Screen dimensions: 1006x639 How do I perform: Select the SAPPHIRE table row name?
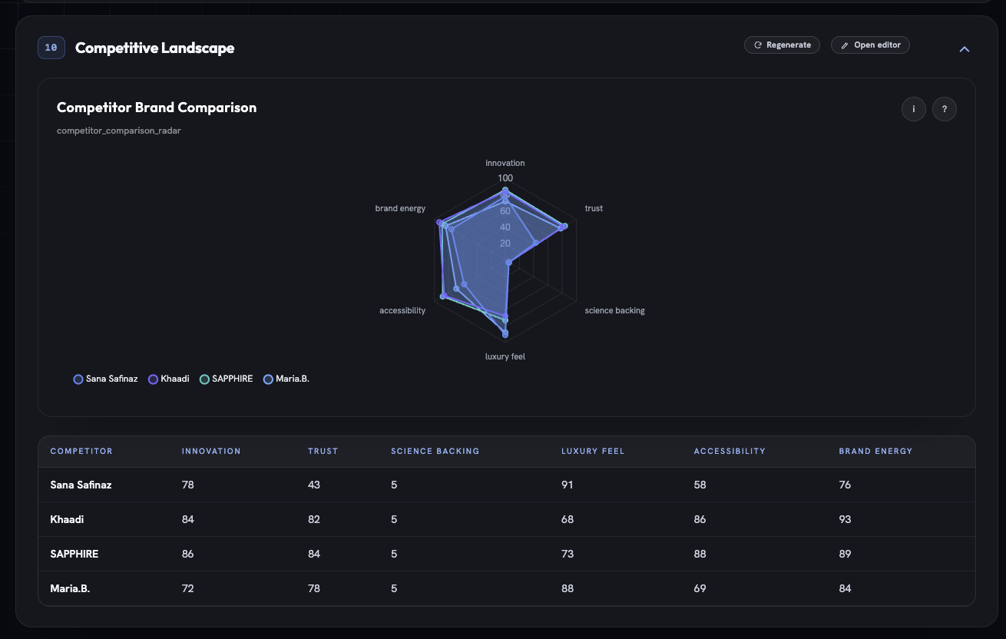click(x=74, y=555)
